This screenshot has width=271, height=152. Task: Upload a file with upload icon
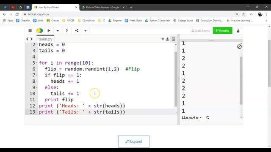168,39
